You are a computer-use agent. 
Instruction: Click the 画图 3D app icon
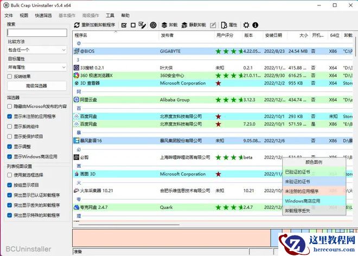(76, 174)
